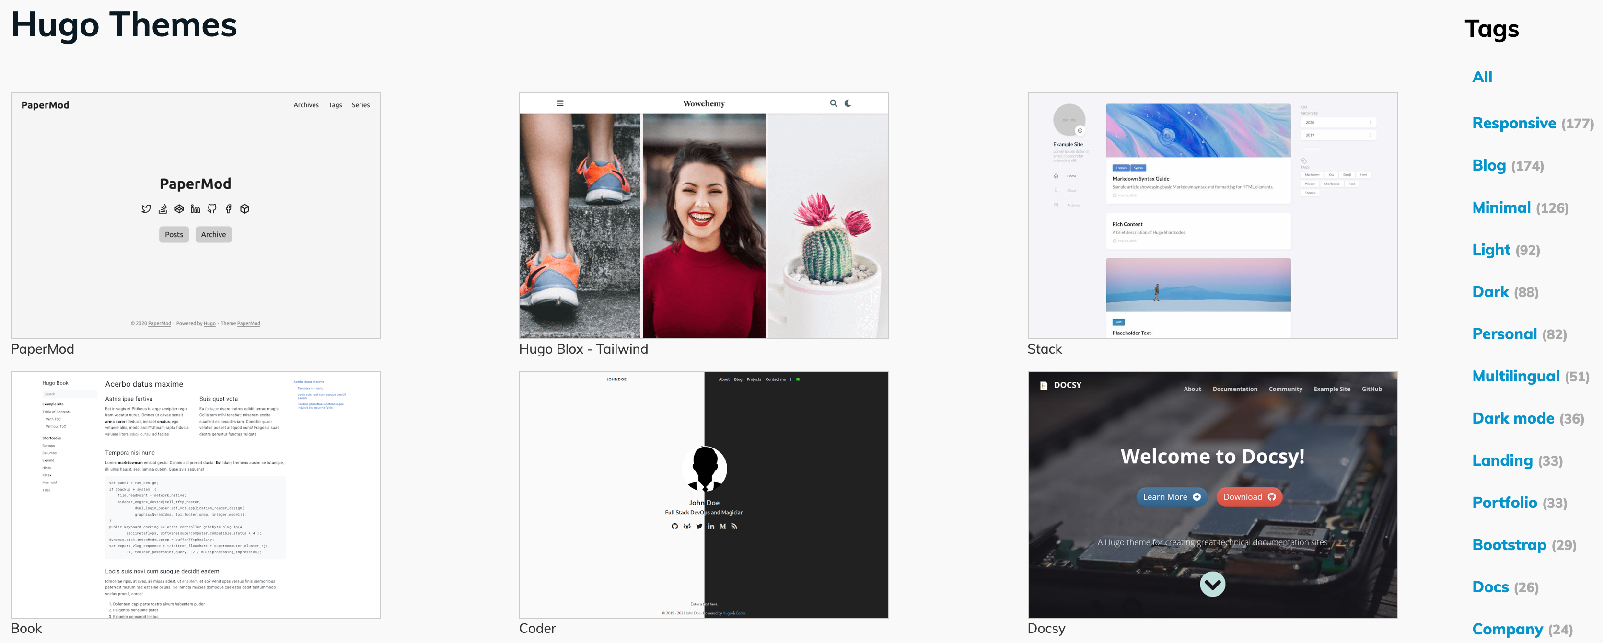Click the PaperMod theme title below its preview
The image size is (1603, 643).
click(42, 349)
